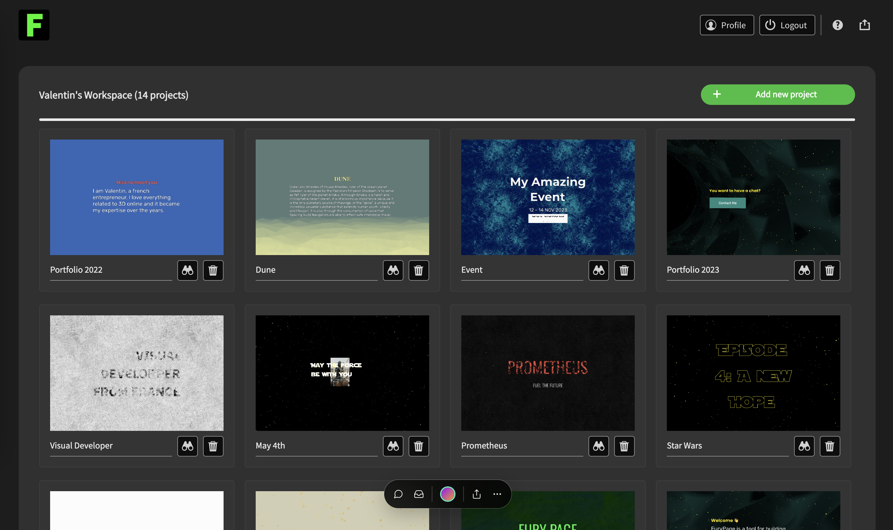Viewport: 893px width, 530px height.
Task: Preview the Event project
Action: tap(598, 270)
